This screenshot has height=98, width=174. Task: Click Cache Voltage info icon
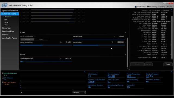point(114,36)
